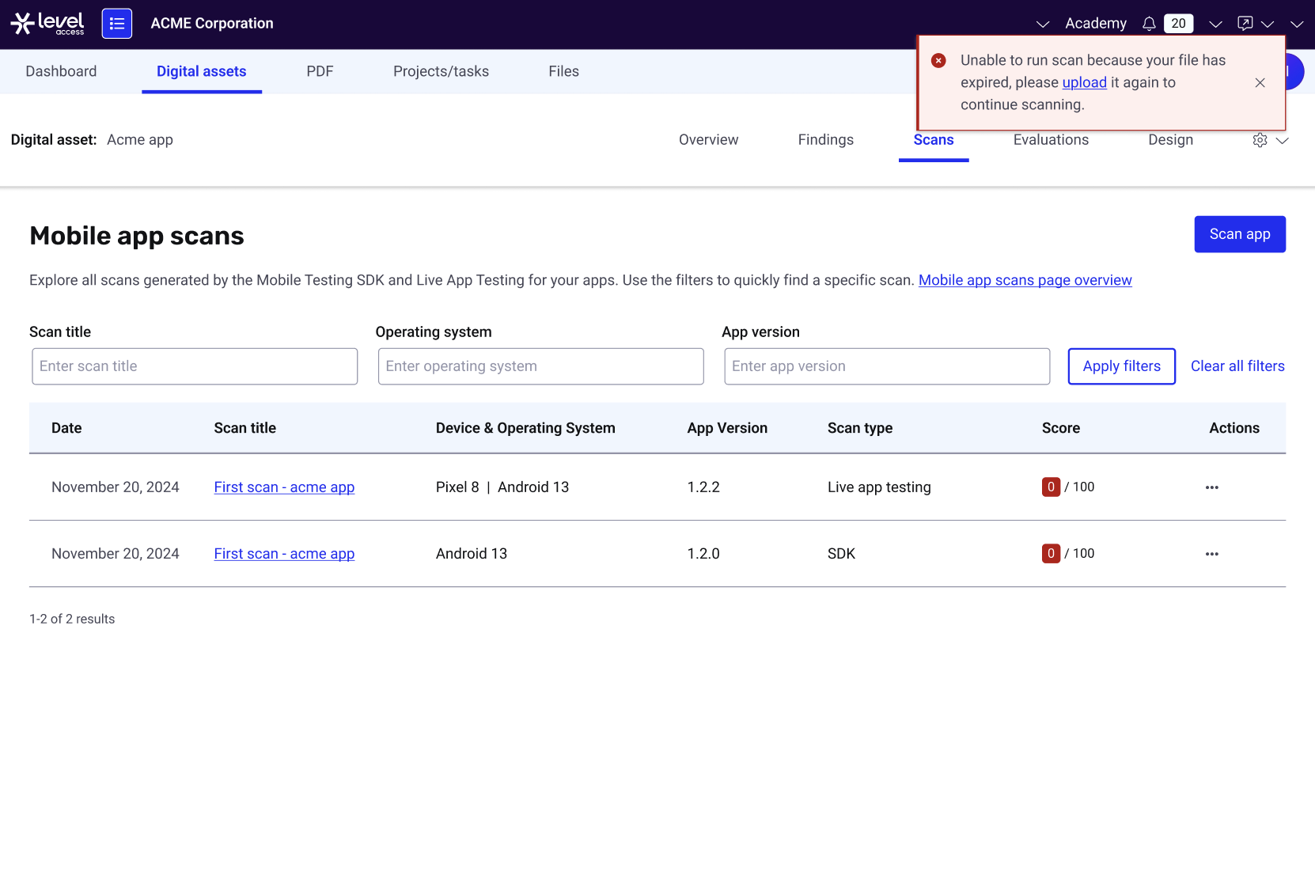Open the feedback chat icon in header
This screenshot has width=1315, height=883.
(x=1245, y=24)
